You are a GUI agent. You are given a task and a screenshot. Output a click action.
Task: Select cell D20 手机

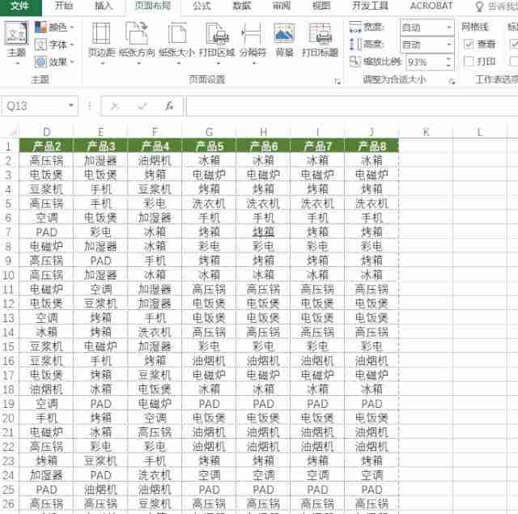click(x=47, y=418)
